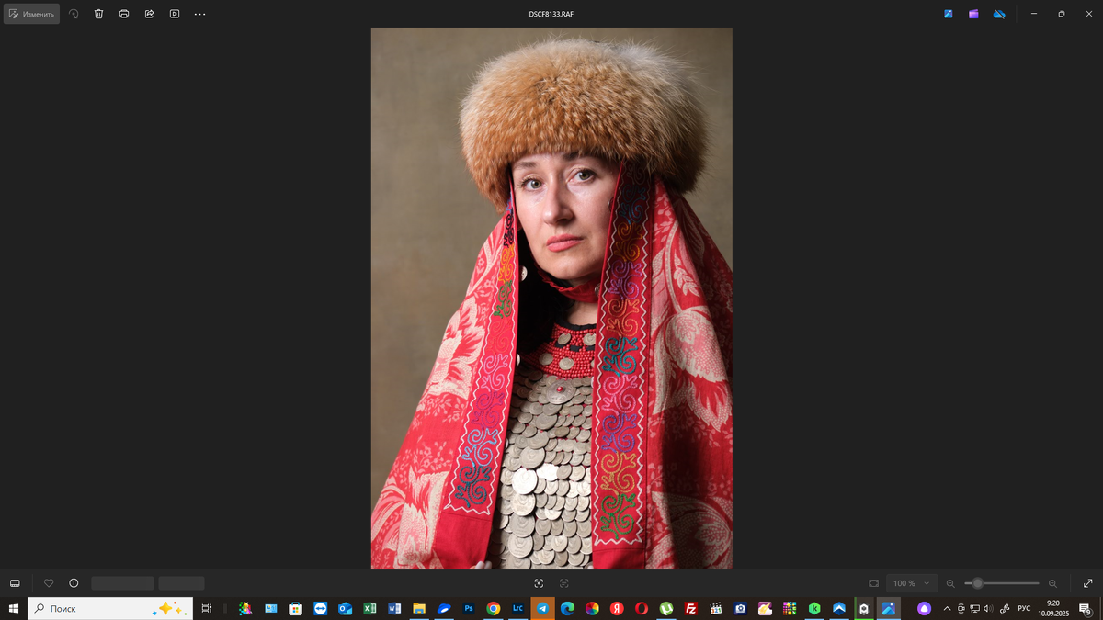The image size is (1103, 620).
Task: Show file information via the info icon
Action: click(74, 582)
